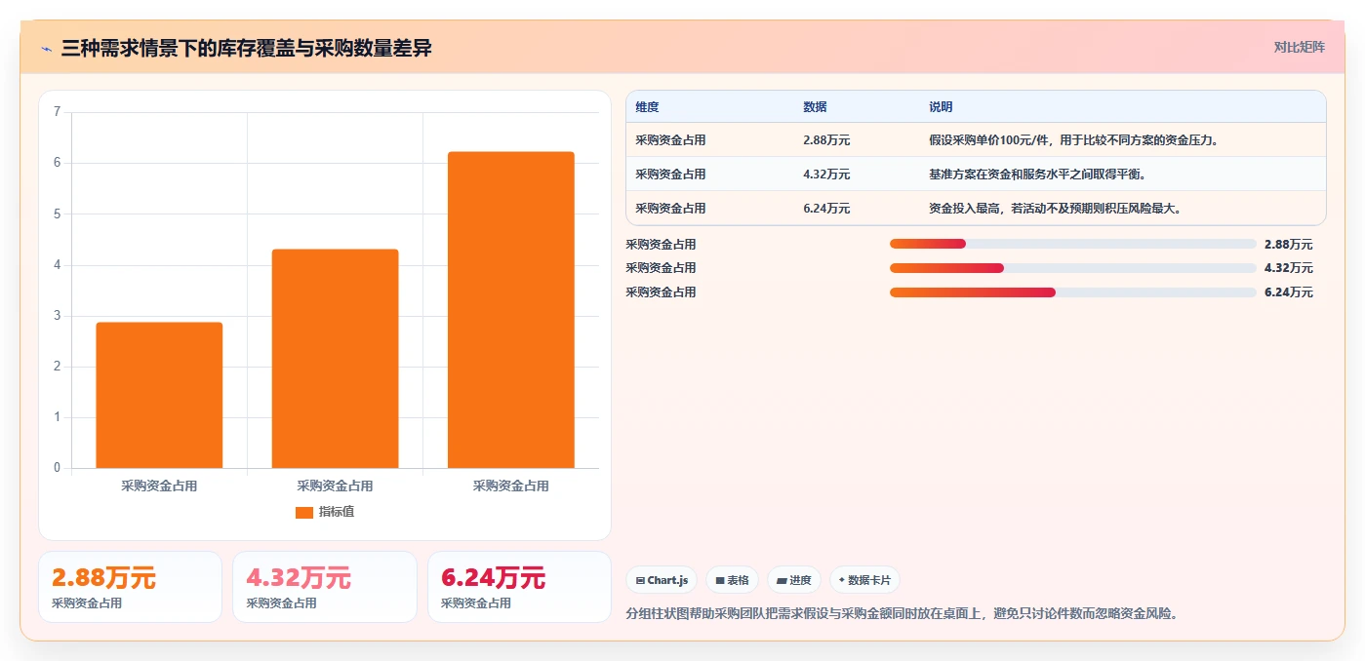This screenshot has width=1365, height=661.
Task: Click the shortest orange bar in the chart
Action: [x=159, y=395]
